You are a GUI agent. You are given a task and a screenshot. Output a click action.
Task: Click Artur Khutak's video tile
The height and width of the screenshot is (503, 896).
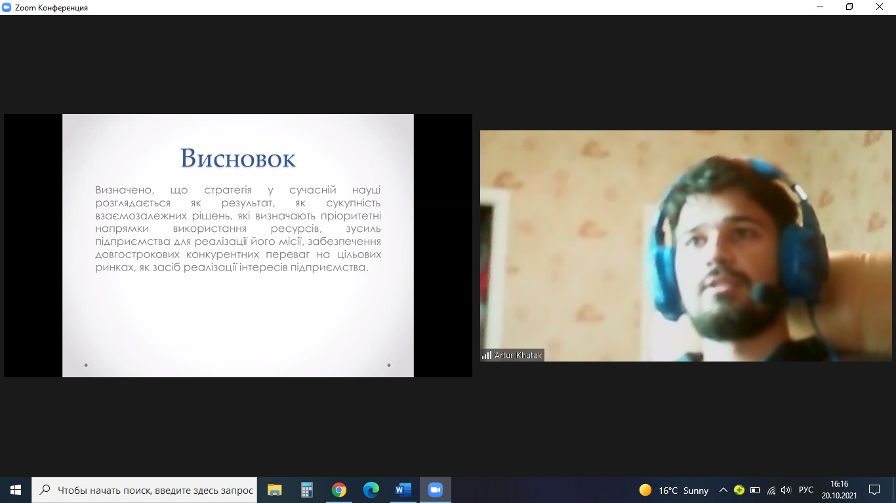point(686,246)
